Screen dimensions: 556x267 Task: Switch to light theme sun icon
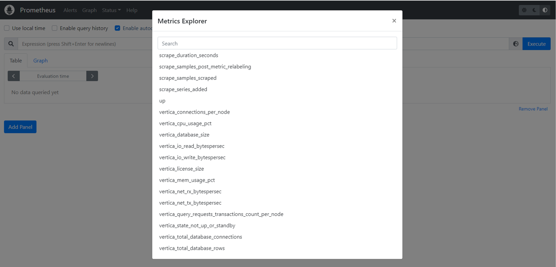524,10
